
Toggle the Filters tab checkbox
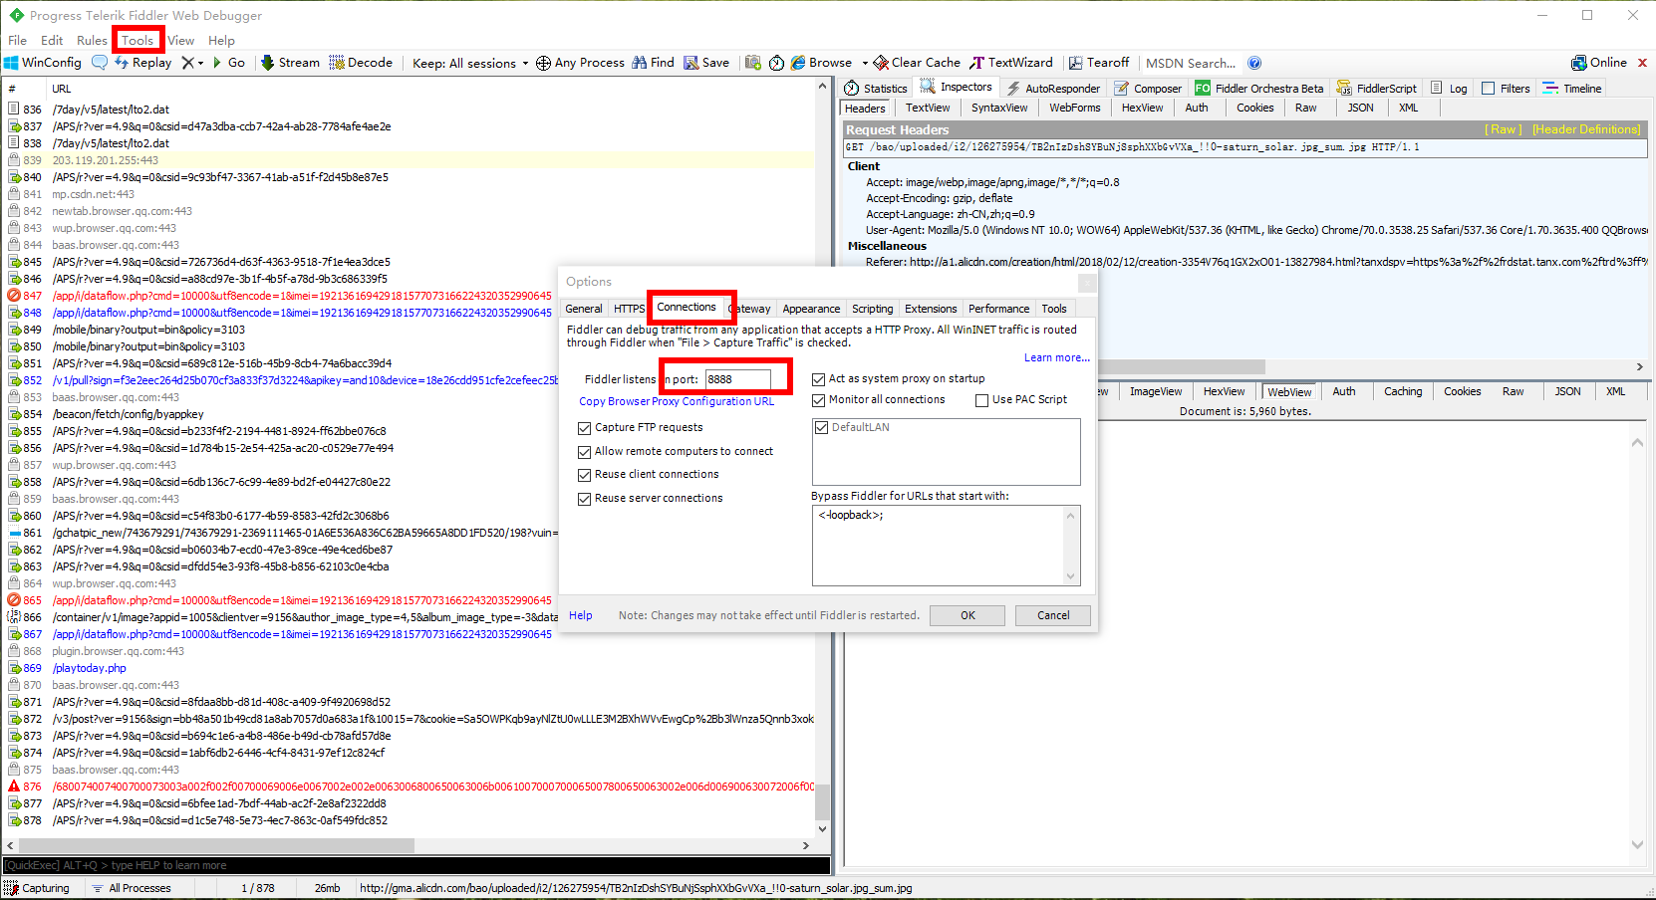(x=1489, y=89)
